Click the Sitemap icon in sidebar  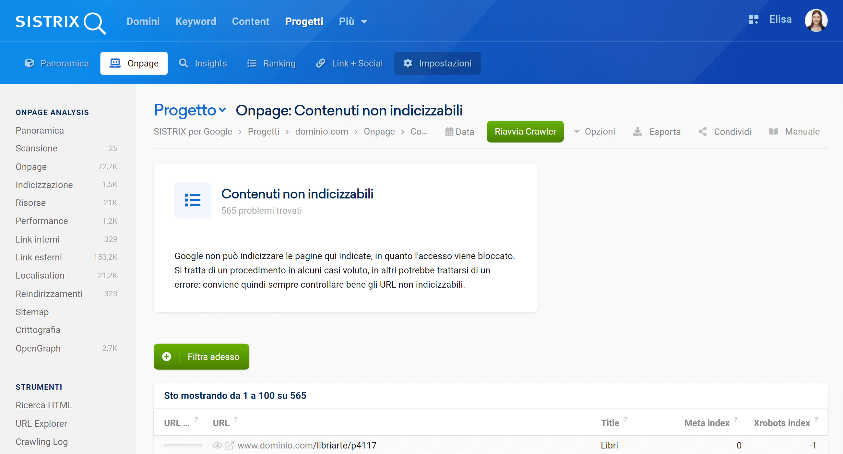coord(32,312)
